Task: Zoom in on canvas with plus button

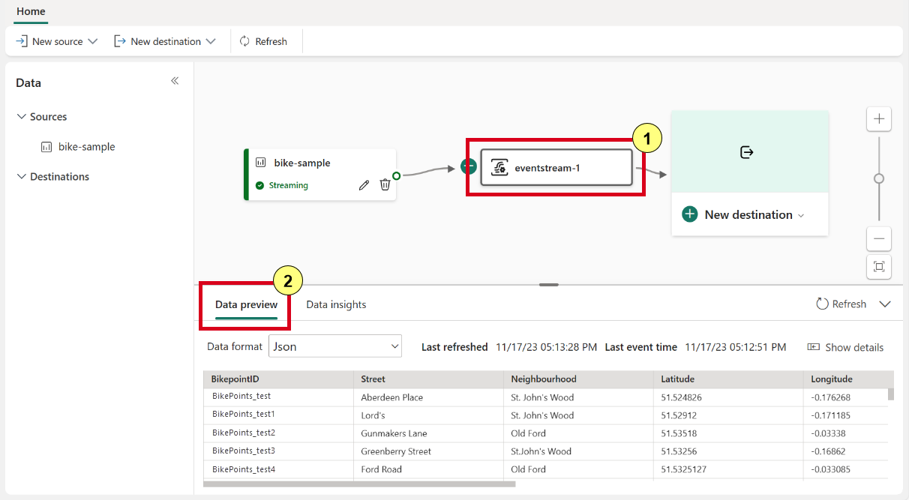Action: click(x=879, y=118)
